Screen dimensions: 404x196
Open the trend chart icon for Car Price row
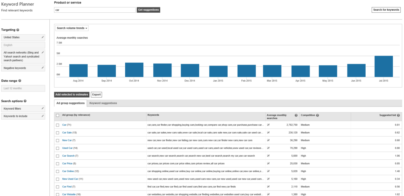(x=268, y=163)
